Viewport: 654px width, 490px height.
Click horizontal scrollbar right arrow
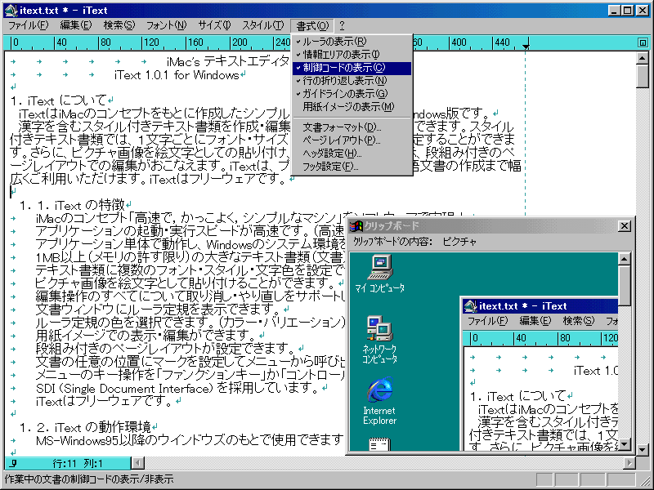click(629, 463)
